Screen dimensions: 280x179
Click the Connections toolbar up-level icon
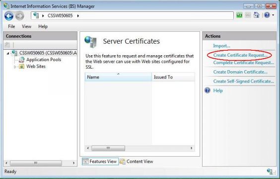[x=7, y=45]
